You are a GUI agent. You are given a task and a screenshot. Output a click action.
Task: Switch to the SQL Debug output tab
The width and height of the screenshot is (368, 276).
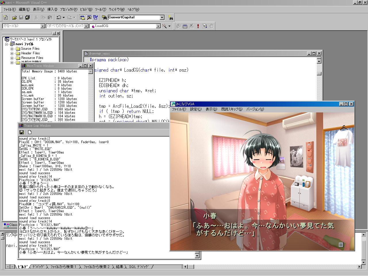click(139, 267)
